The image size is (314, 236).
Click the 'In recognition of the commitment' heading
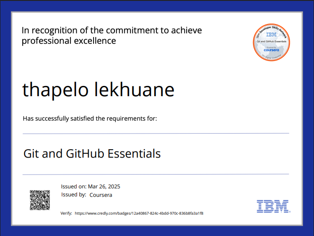pyautogui.click(x=111, y=30)
